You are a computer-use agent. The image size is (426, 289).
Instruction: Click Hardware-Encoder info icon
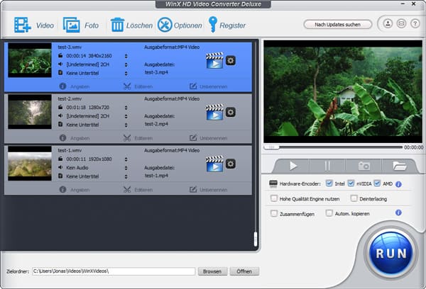point(398,184)
